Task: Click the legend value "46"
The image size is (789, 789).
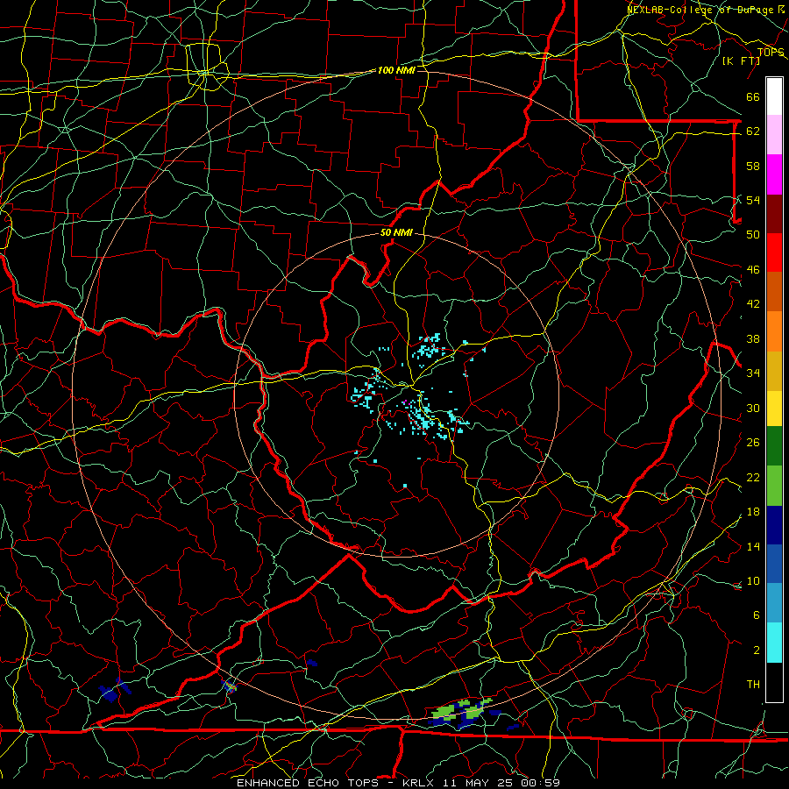Action: (x=753, y=269)
